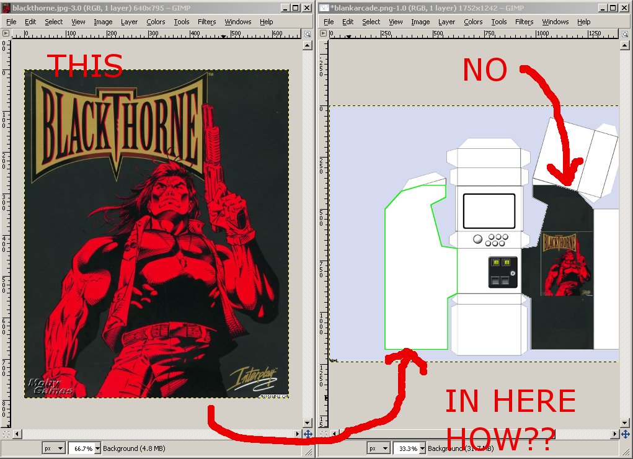This screenshot has height=459, width=633.
Task: Click blankarcade.png window title bar icon
Action: point(324,7)
